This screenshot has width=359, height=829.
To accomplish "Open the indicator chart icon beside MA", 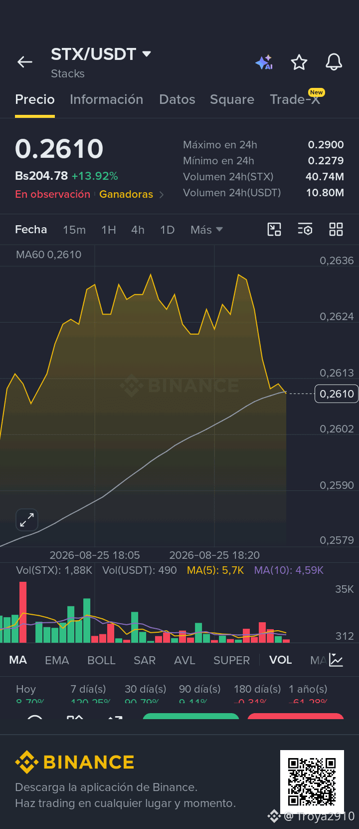I will 336,660.
